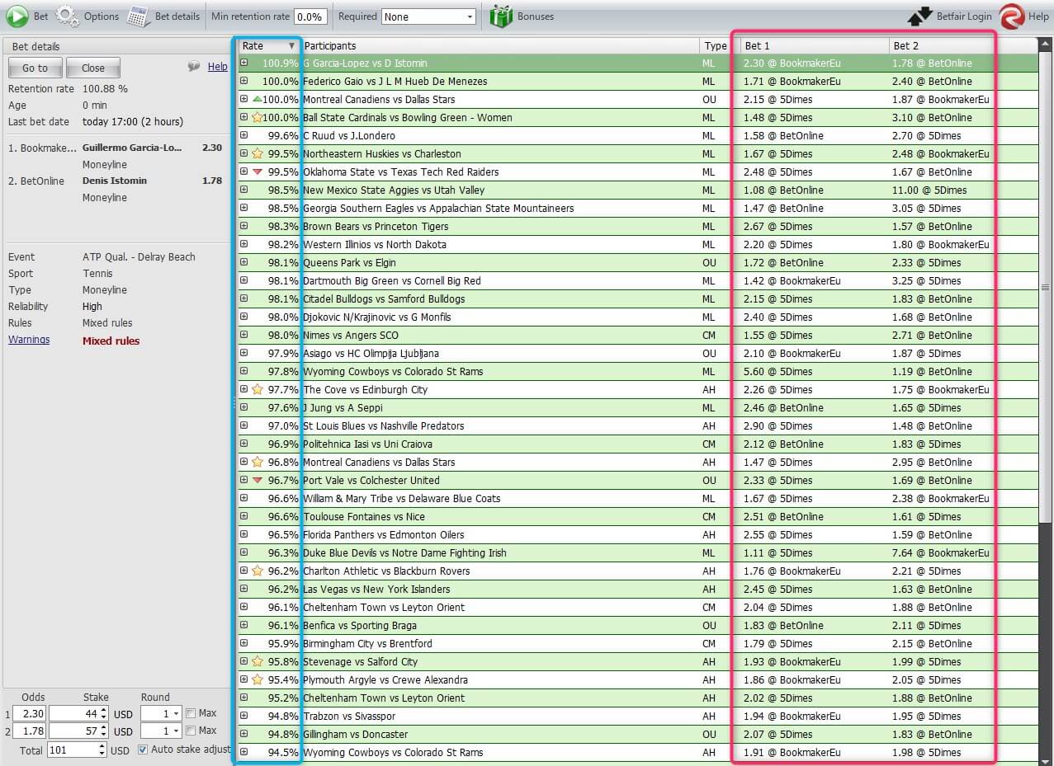The width and height of the screenshot is (1054, 766).
Task: Uncheck the Auto stake adjust checkbox
Action: (x=143, y=750)
